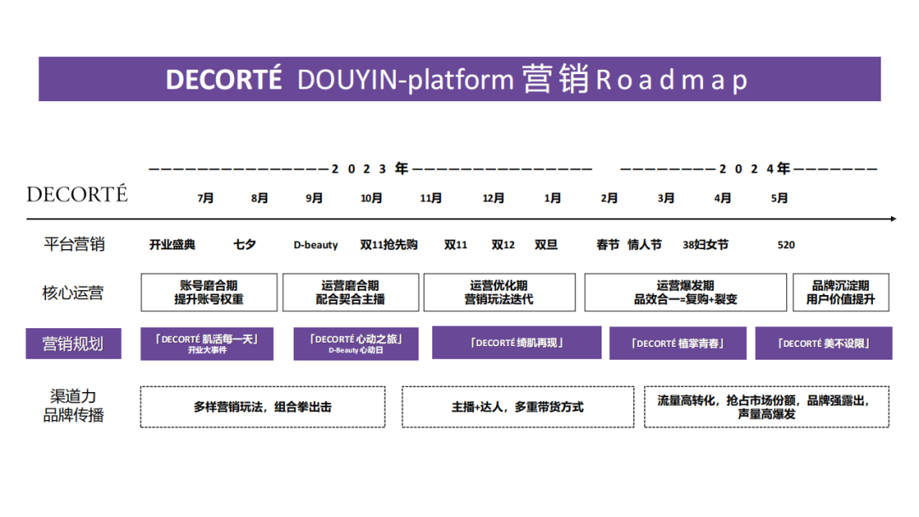The image size is (919, 517).
Task: Select the 账号磨合期 提升账号权重 box
Action: [x=208, y=293]
